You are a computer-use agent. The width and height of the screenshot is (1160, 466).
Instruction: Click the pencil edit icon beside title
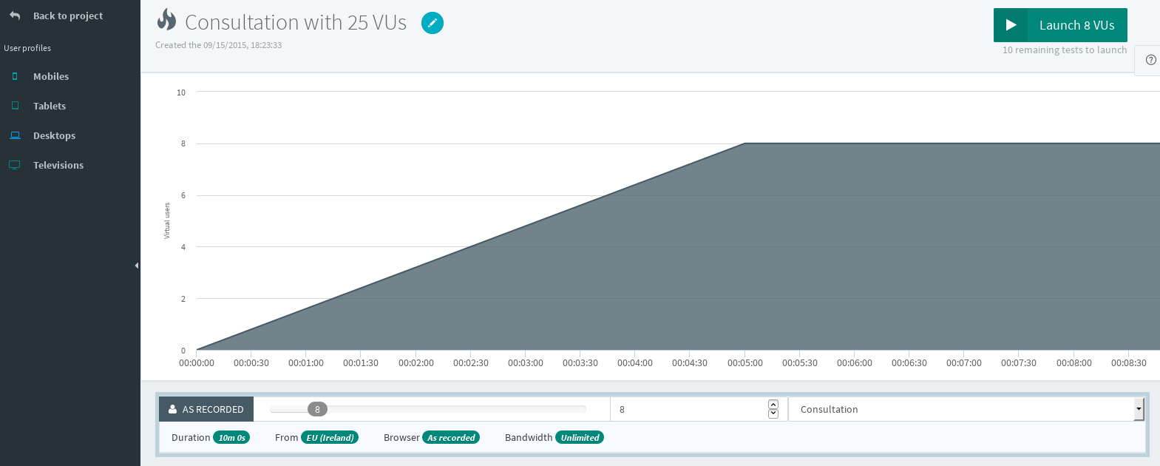433,23
